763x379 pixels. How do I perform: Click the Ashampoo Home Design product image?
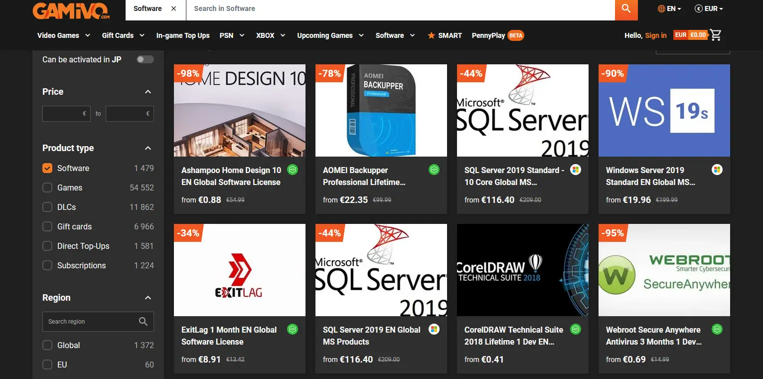(240, 110)
